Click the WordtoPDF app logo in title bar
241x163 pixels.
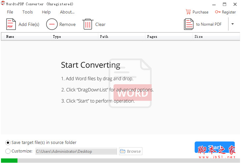(x=3, y=3)
